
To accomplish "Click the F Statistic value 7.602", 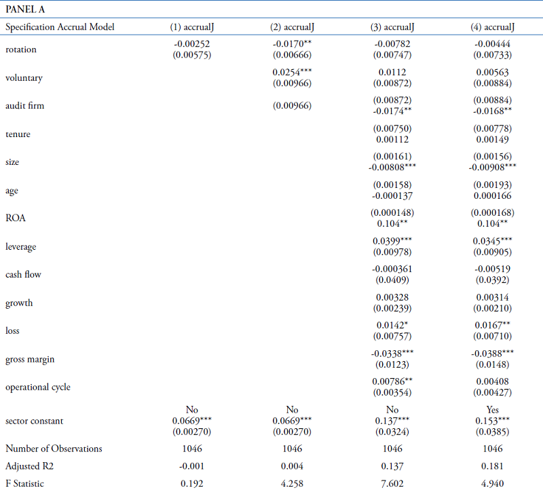I will [392, 483].
